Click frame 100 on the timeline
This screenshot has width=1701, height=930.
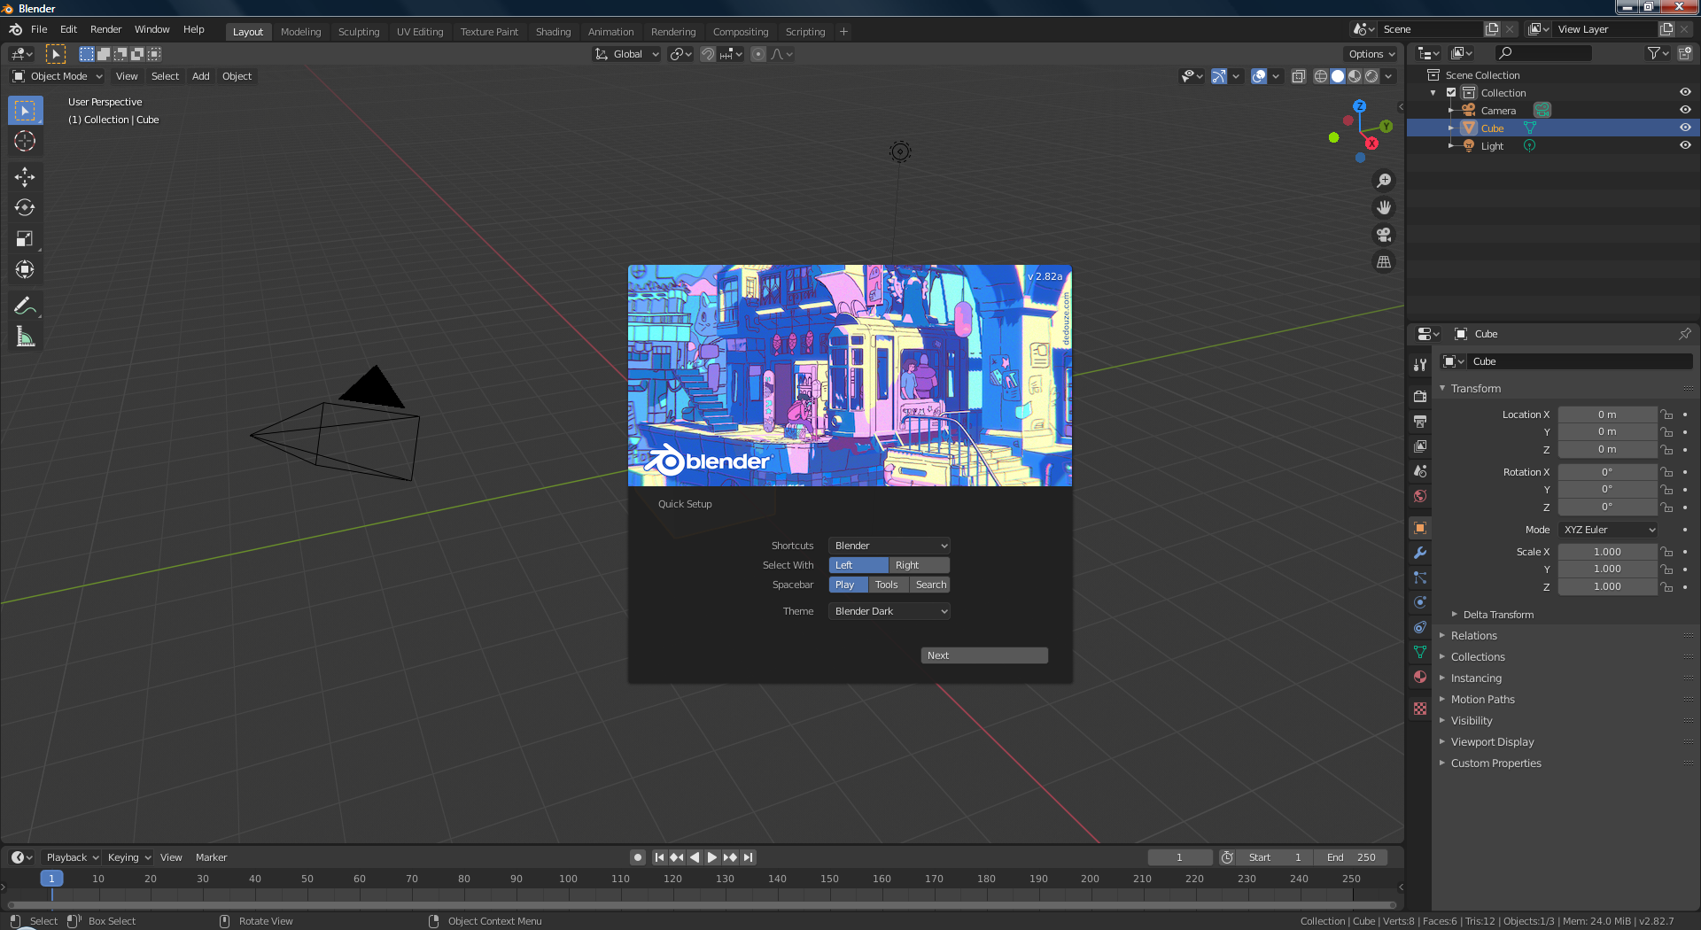tap(568, 880)
